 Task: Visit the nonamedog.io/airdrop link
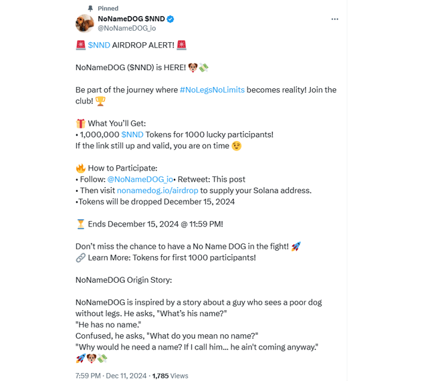(x=157, y=190)
